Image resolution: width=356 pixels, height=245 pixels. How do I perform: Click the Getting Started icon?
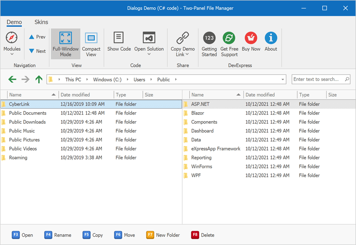pos(209,38)
